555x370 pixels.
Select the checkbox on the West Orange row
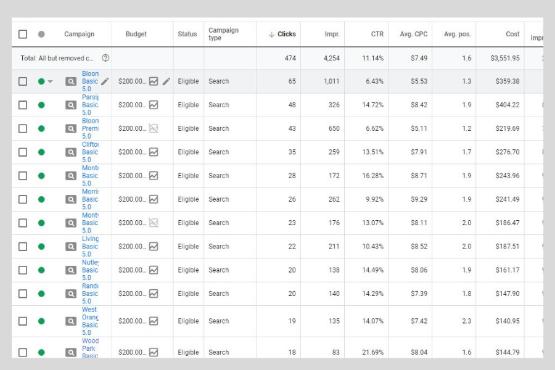[22, 321]
